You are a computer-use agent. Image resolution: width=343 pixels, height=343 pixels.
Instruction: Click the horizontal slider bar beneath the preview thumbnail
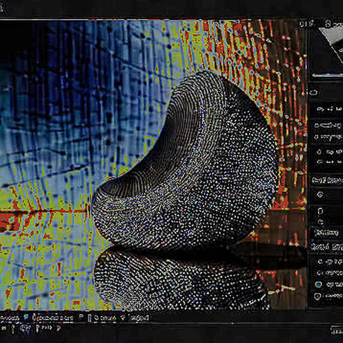[x=327, y=75]
